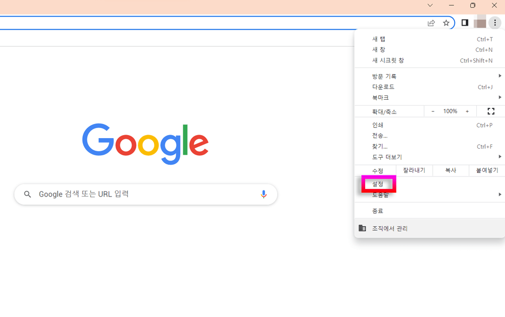Open 새 시크릿 창 from menu
The width and height of the screenshot is (505, 317).
[430, 60]
